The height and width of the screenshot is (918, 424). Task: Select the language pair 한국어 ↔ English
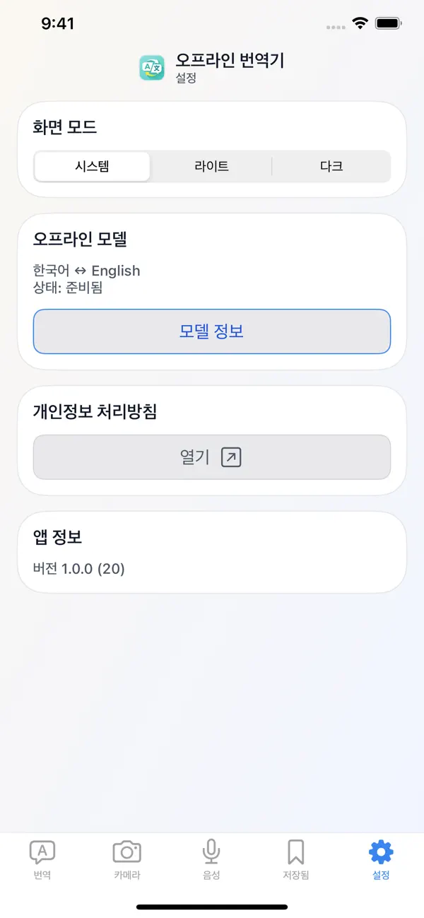85,271
